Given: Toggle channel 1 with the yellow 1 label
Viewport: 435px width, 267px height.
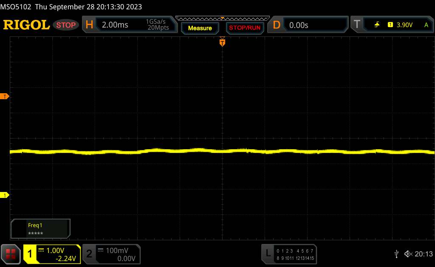Looking at the screenshot, I should (x=31, y=254).
